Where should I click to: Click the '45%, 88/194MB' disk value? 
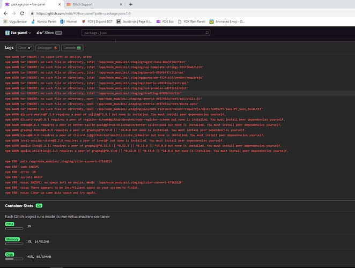(39, 257)
